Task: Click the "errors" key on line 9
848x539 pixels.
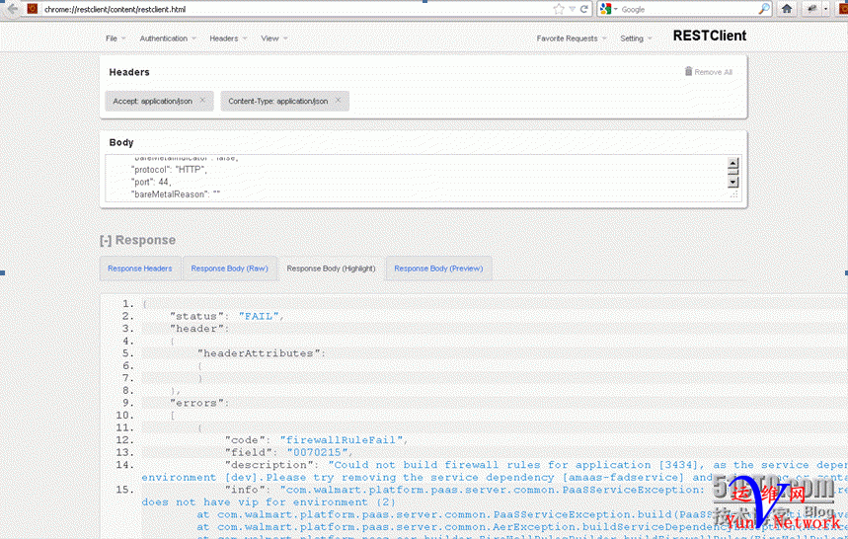Action: 196,404
